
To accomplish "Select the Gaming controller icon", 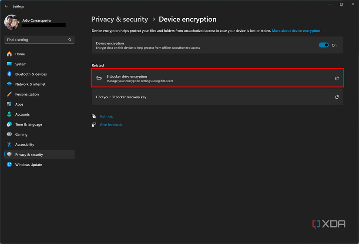I will click(9, 134).
